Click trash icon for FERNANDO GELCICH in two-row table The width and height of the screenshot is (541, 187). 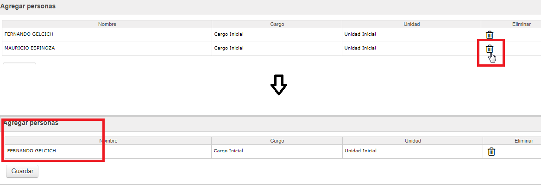coord(490,35)
